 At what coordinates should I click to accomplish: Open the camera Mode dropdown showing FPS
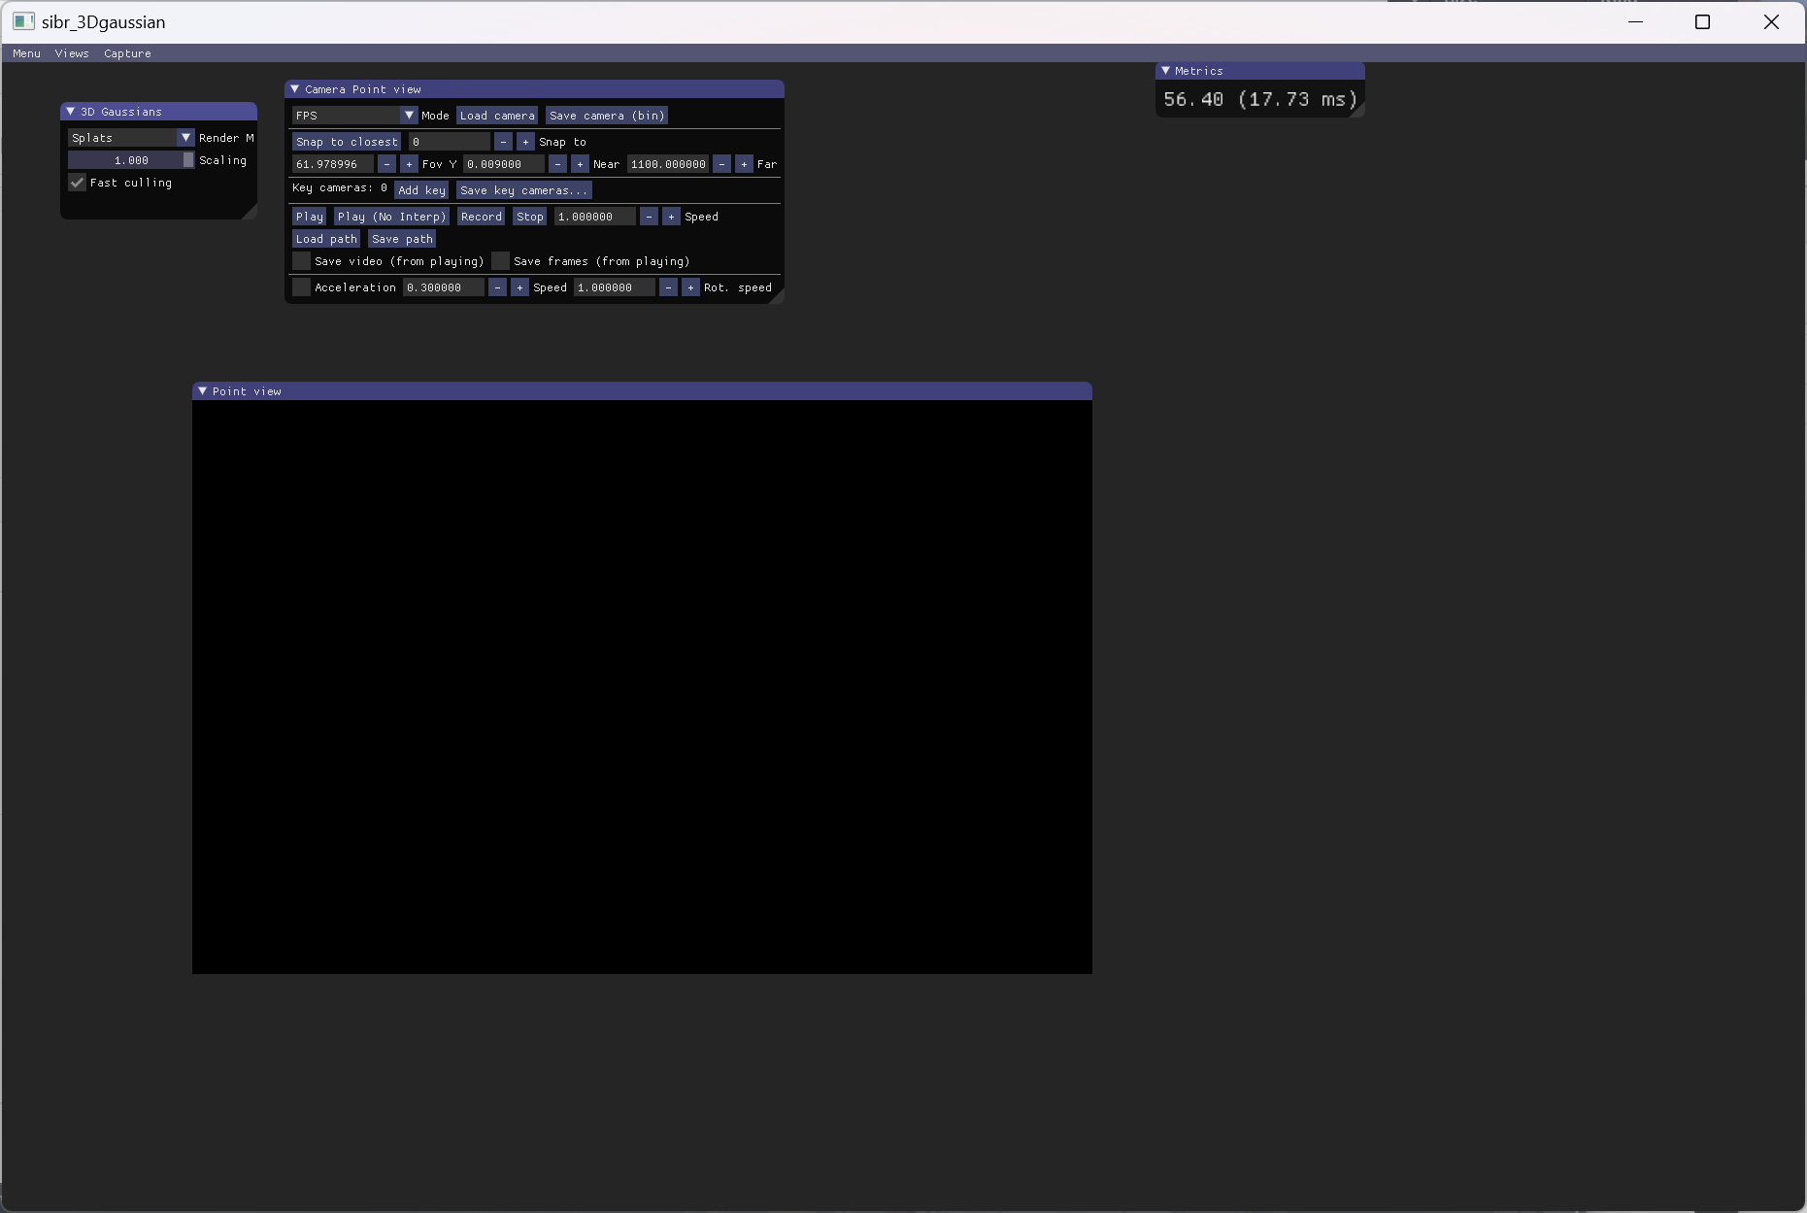click(x=409, y=115)
